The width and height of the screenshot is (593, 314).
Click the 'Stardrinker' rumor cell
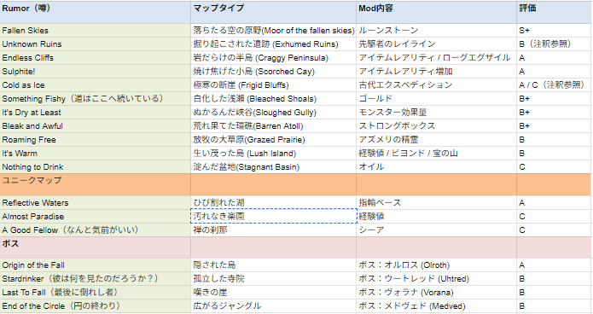coord(96,279)
